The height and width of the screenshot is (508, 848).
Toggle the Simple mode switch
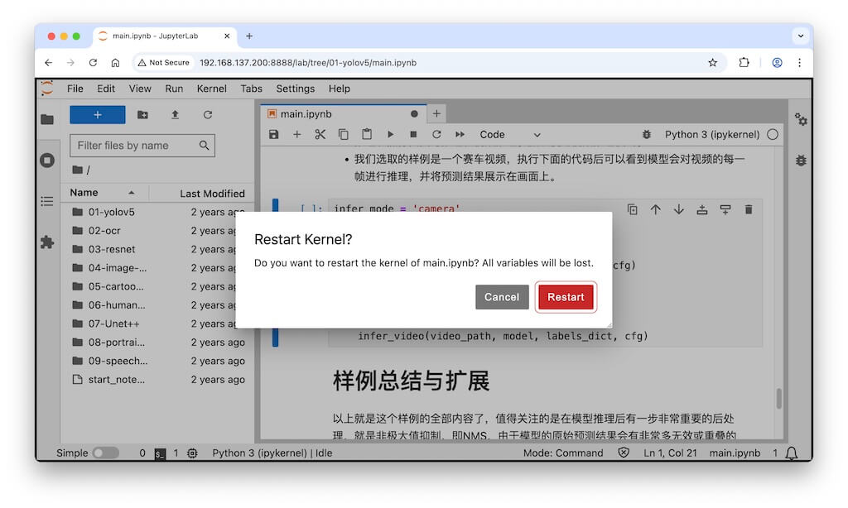pyautogui.click(x=105, y=453)
